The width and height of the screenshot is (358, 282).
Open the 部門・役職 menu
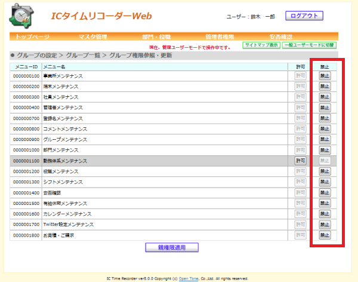click(x=156, y=37)
